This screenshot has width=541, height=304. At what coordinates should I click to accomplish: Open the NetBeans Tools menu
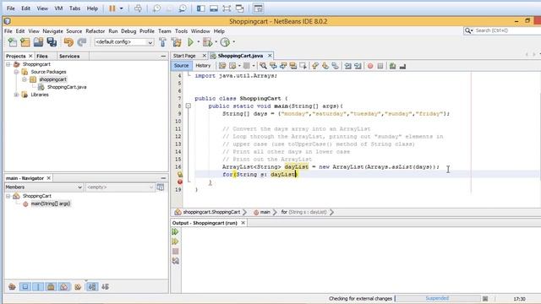pyautogui.click(x=181, y=31)
